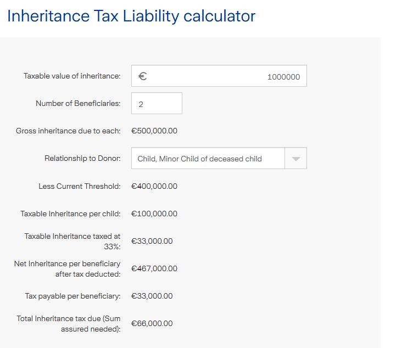The image size is (396, 348).
Task: Click the Relationship to Donor label
Action: tap(82, 159)
